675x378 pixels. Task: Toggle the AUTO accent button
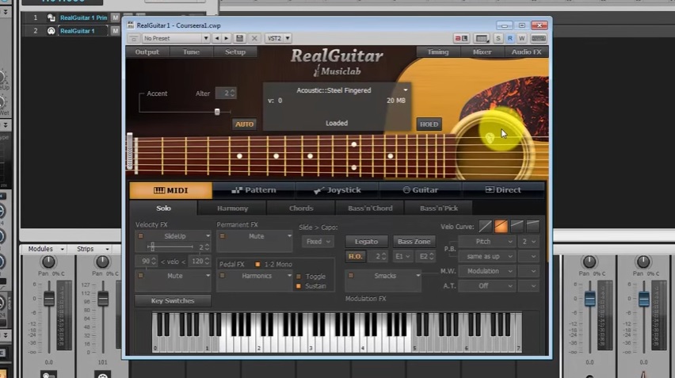coord(244,124)
